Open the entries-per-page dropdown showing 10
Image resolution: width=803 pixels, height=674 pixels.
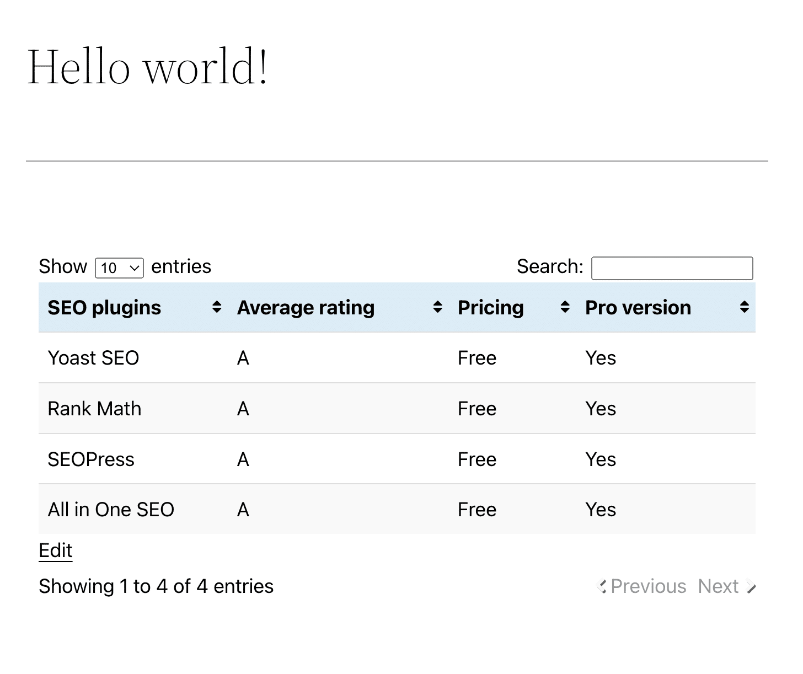(119, 268)
